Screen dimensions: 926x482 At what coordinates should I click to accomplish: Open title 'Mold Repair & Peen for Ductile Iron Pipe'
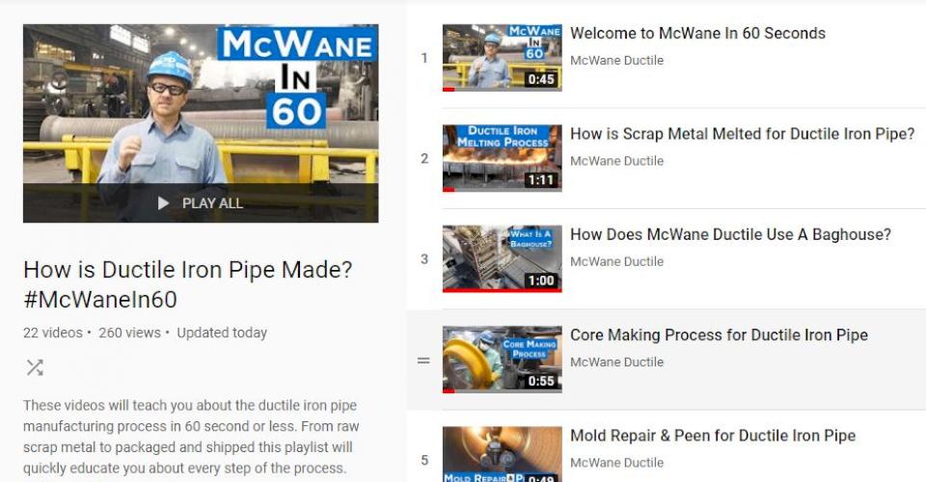[713, 436]
